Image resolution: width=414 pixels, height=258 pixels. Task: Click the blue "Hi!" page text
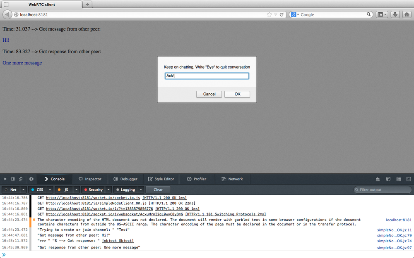coord(6,40)
